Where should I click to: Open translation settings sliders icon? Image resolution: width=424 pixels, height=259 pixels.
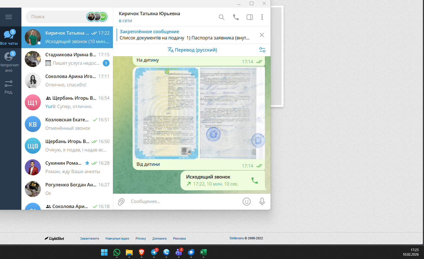tap(262, 50)
